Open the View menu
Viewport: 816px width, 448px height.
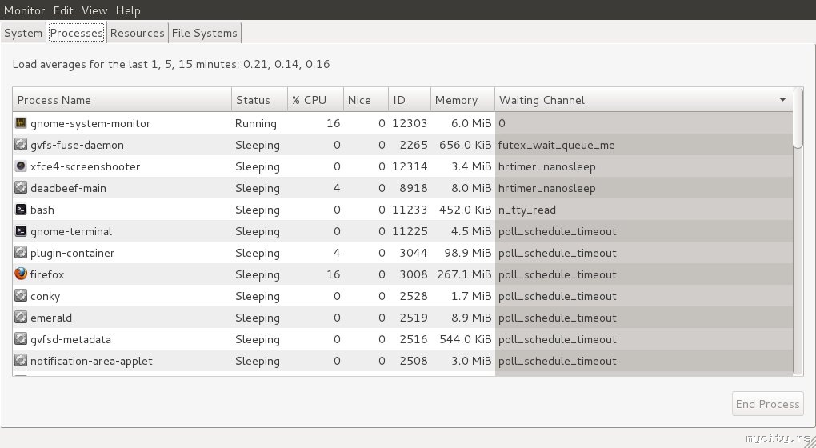94,10
